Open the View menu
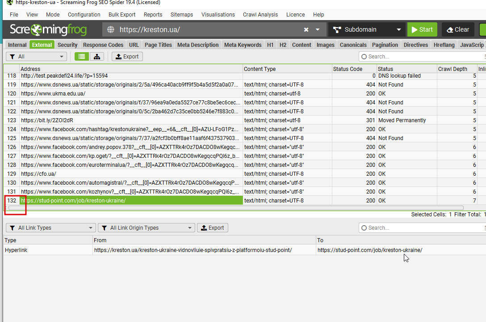 click(x=32, y=15)
